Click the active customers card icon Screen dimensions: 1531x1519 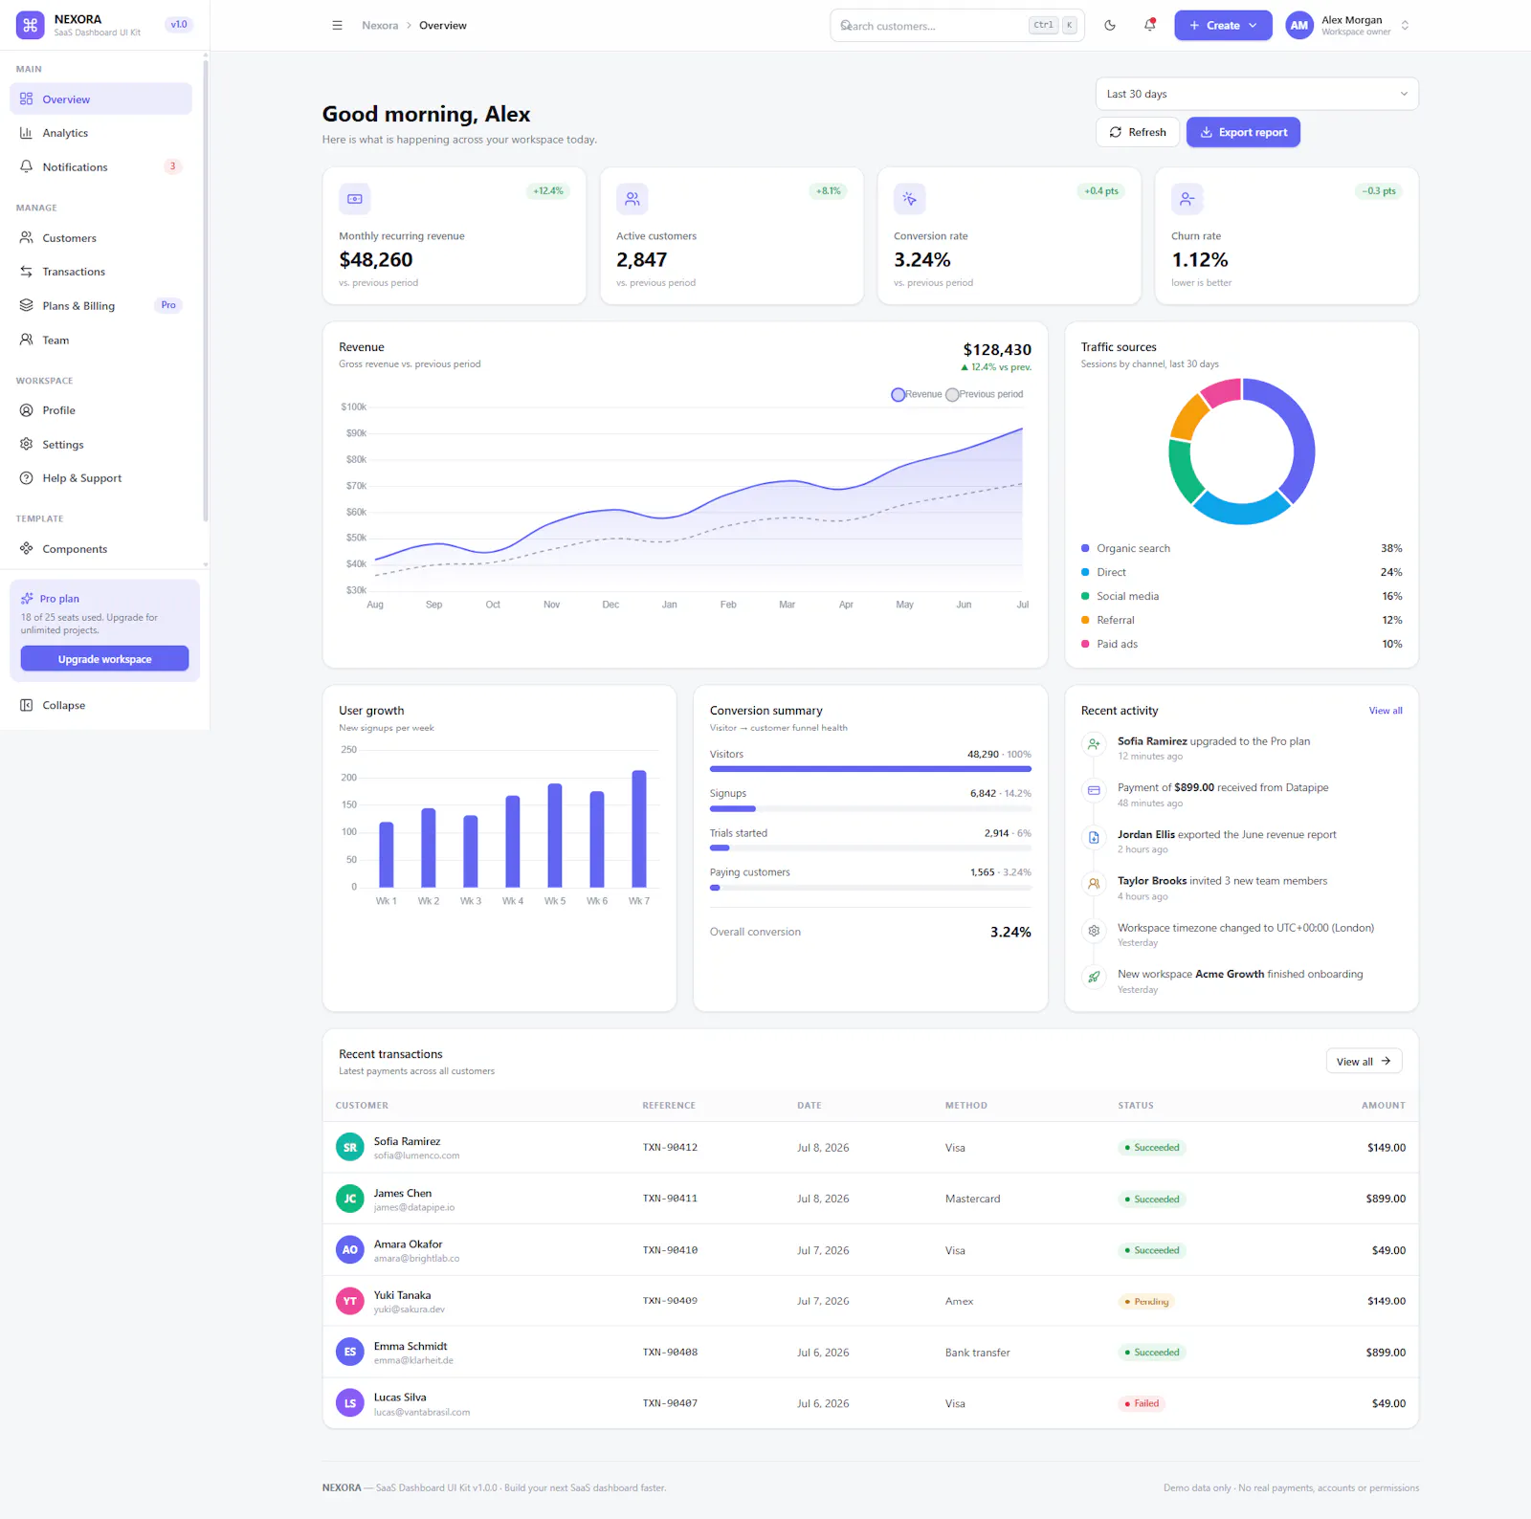coord(632,199)
